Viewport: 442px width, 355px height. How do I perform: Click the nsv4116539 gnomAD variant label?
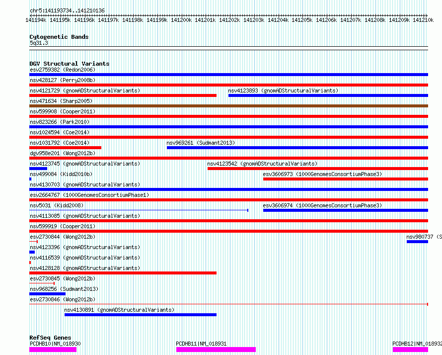pyautogui.click(x=85, y=258)
